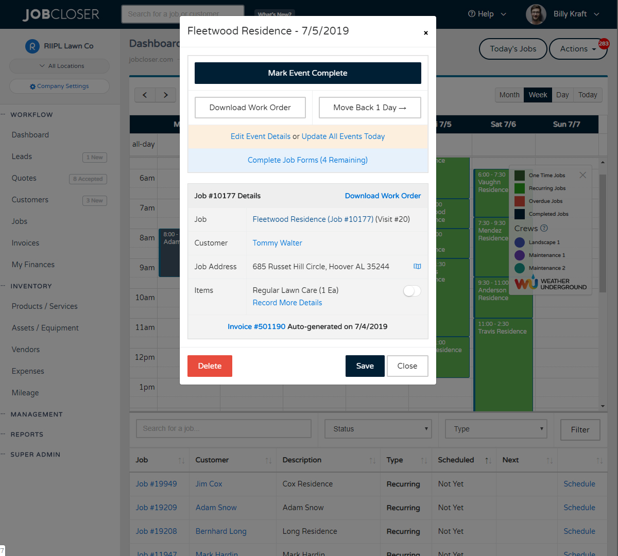Screen dimensions: 618x556
Task: Click the map icon beside job address
Action: (417, 267)
